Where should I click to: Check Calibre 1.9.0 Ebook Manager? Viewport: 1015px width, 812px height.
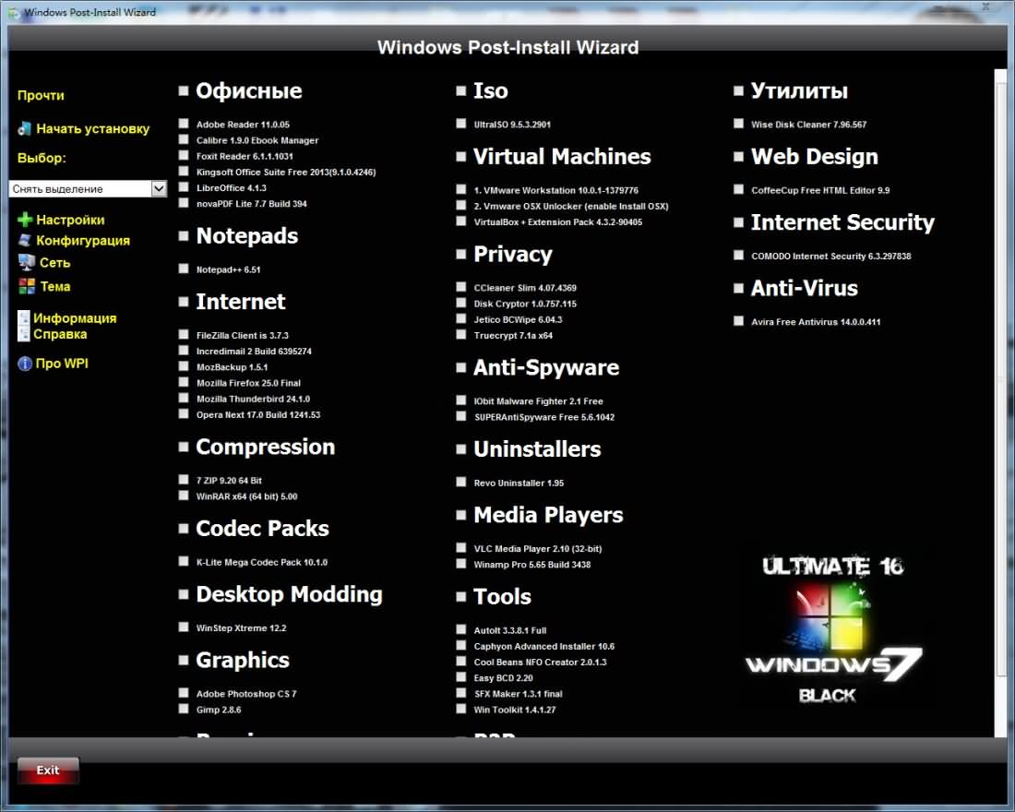pyautogui.click(x=184, y=140)
